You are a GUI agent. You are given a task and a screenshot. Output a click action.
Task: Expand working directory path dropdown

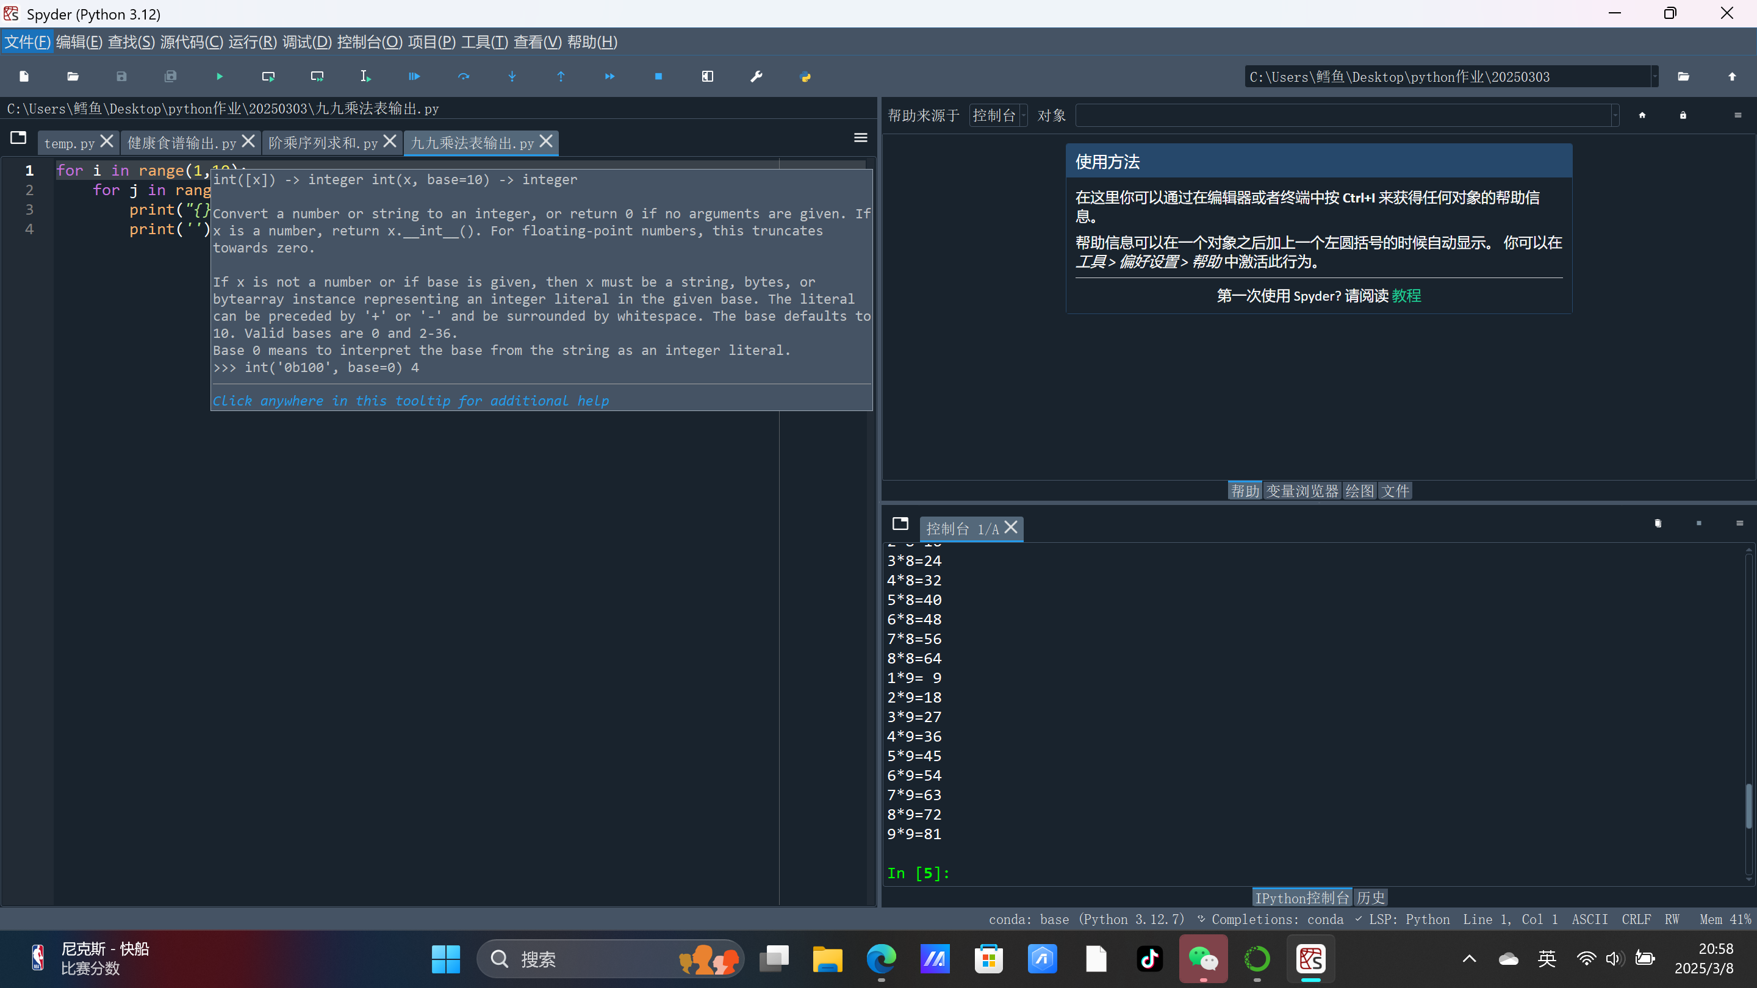tap(1654, 76)
